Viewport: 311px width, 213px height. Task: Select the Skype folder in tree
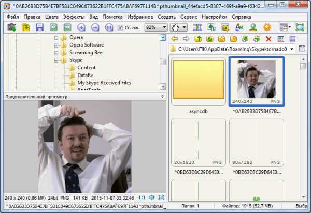[76, 60]
